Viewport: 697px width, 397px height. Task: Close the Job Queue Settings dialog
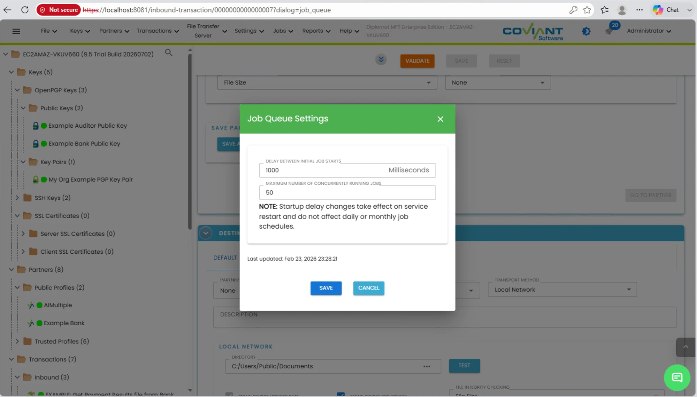[x=440, y=119]
